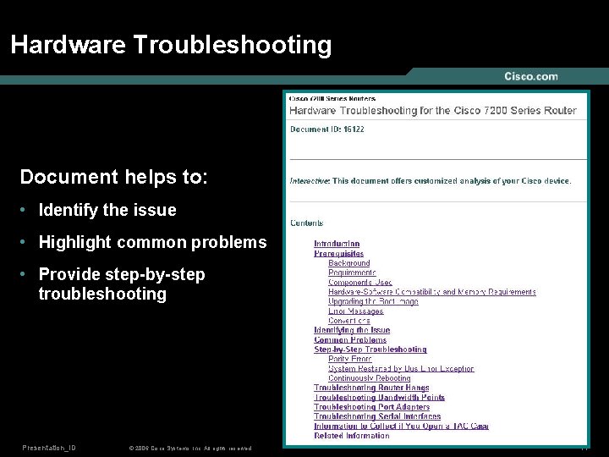Open the Conventions link
The height and width of the screenshot is (457, 609).
348,321
